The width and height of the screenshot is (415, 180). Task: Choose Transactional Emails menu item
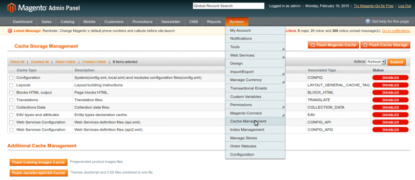click(255, 88)
